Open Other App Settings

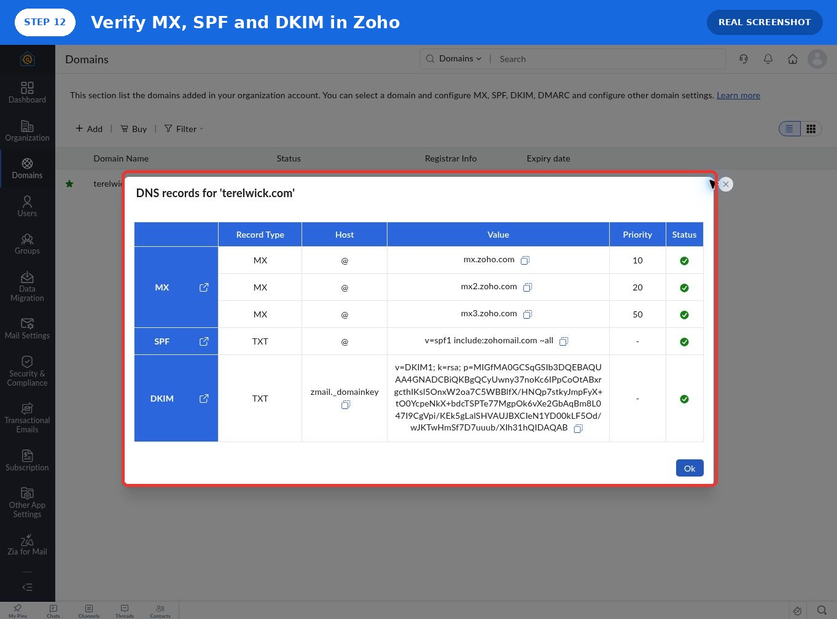(27, 502)
